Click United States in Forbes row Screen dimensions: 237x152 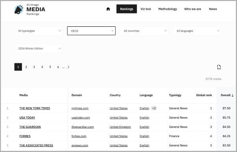pos(119,136)
